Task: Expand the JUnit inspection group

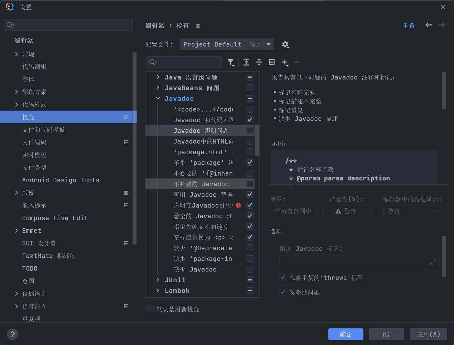Action: 158,280
